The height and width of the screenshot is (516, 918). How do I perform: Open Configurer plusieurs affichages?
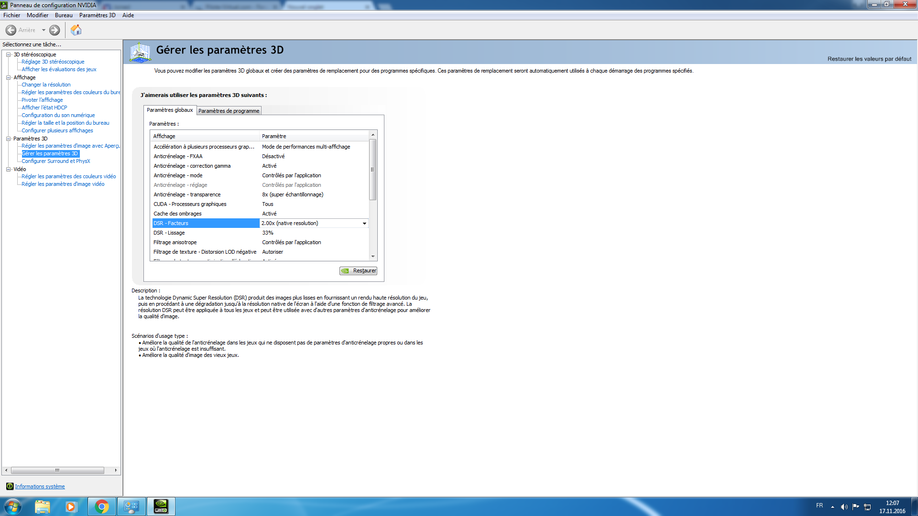point(57,130)
